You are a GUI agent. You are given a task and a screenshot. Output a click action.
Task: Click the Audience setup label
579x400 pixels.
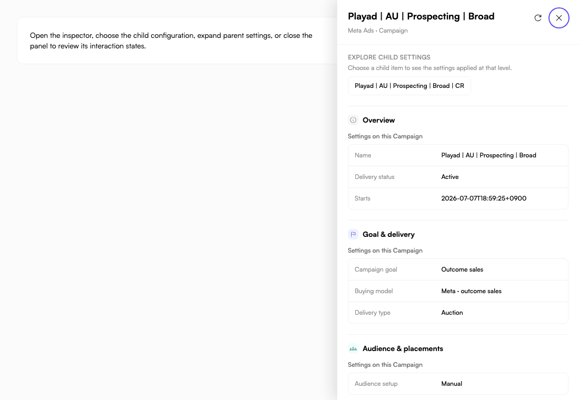tap(376, 383)
